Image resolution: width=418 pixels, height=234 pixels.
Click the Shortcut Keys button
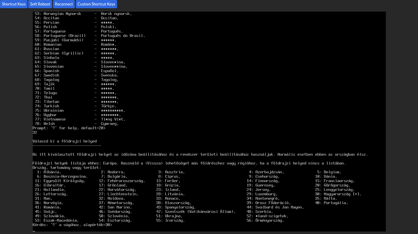point(14,4)
